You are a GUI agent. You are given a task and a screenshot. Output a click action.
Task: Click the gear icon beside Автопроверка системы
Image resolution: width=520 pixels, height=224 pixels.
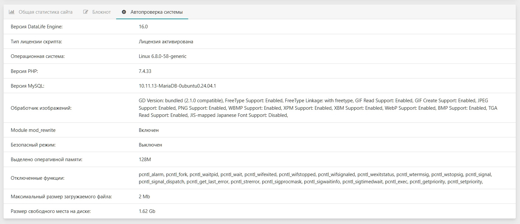[x=124, y=12]
